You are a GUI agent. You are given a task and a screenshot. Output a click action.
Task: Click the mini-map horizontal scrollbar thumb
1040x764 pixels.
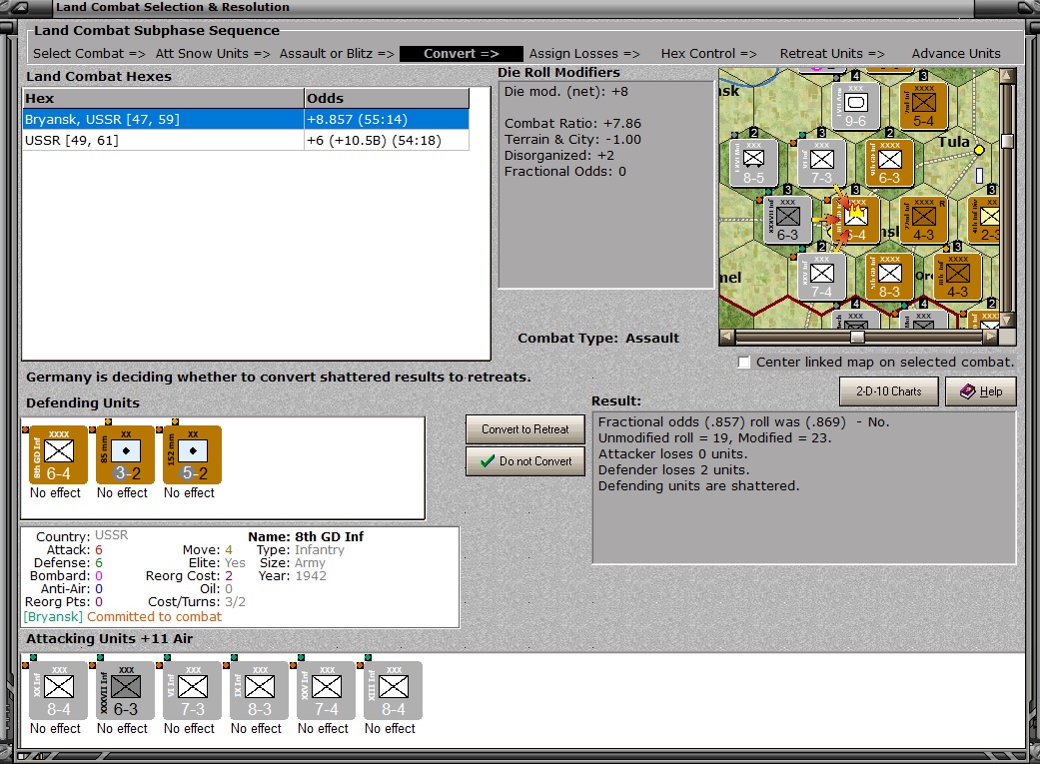click(x=857, y=337)
